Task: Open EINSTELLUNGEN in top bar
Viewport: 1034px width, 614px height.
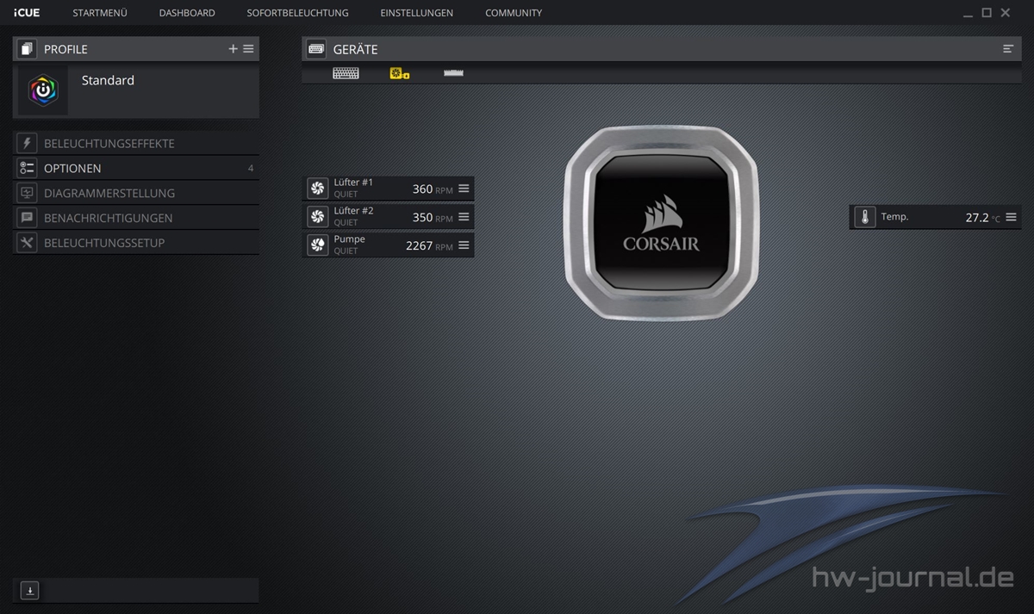Action: click(416, 13)
